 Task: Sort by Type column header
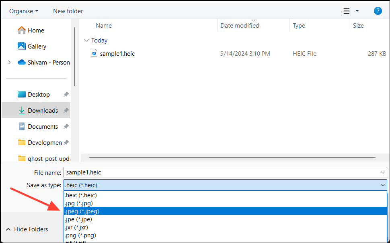[x=299, y=26]
